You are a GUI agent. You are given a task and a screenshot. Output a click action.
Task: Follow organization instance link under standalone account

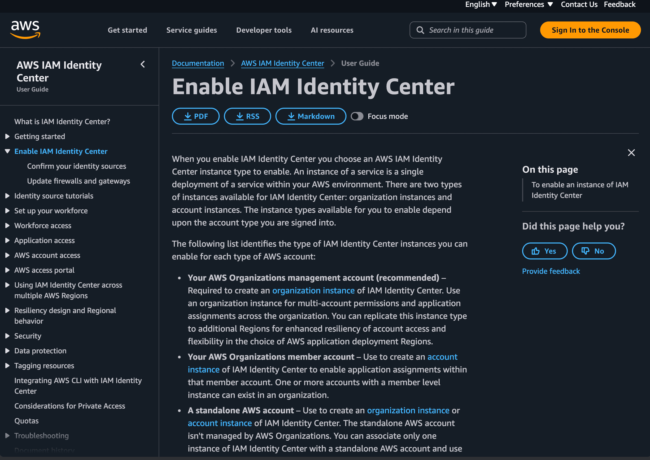point(408,410)
